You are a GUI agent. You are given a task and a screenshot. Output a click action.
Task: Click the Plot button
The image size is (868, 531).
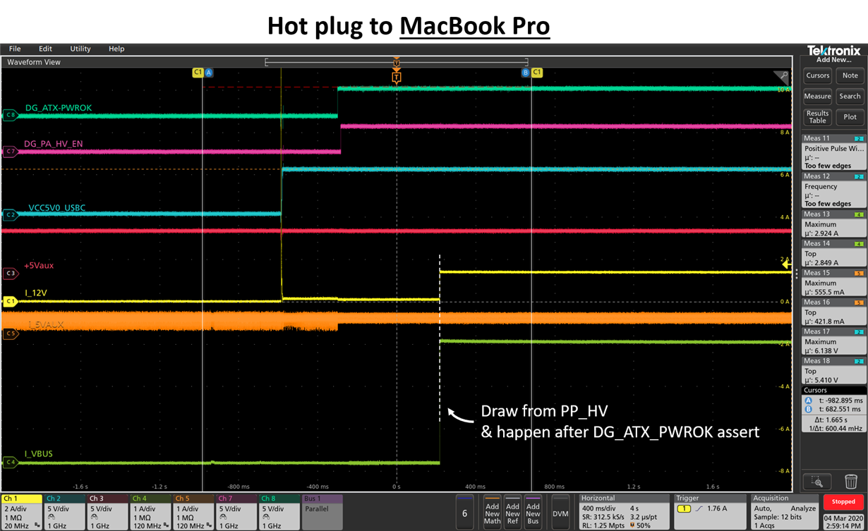tap(850, 117)
